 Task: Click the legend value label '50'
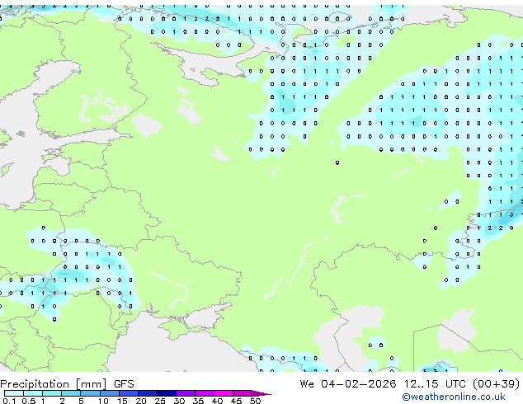255,401
